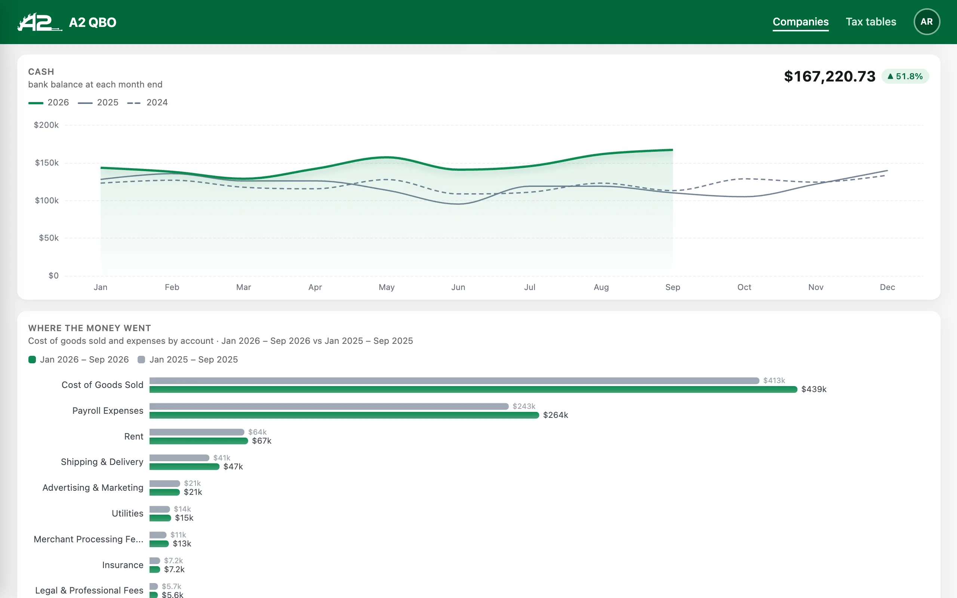This screenshot has height=598, width=957.
Task: Click the green Shipping & Delivery bar
Action: click(x=184, y=467)
